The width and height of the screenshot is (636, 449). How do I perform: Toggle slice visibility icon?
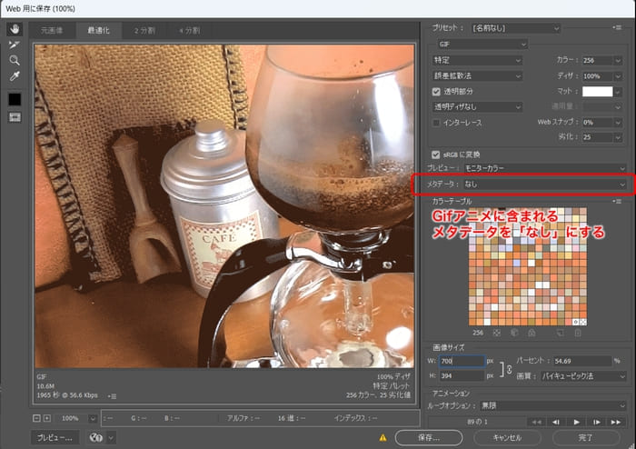[x=15, y=117]
